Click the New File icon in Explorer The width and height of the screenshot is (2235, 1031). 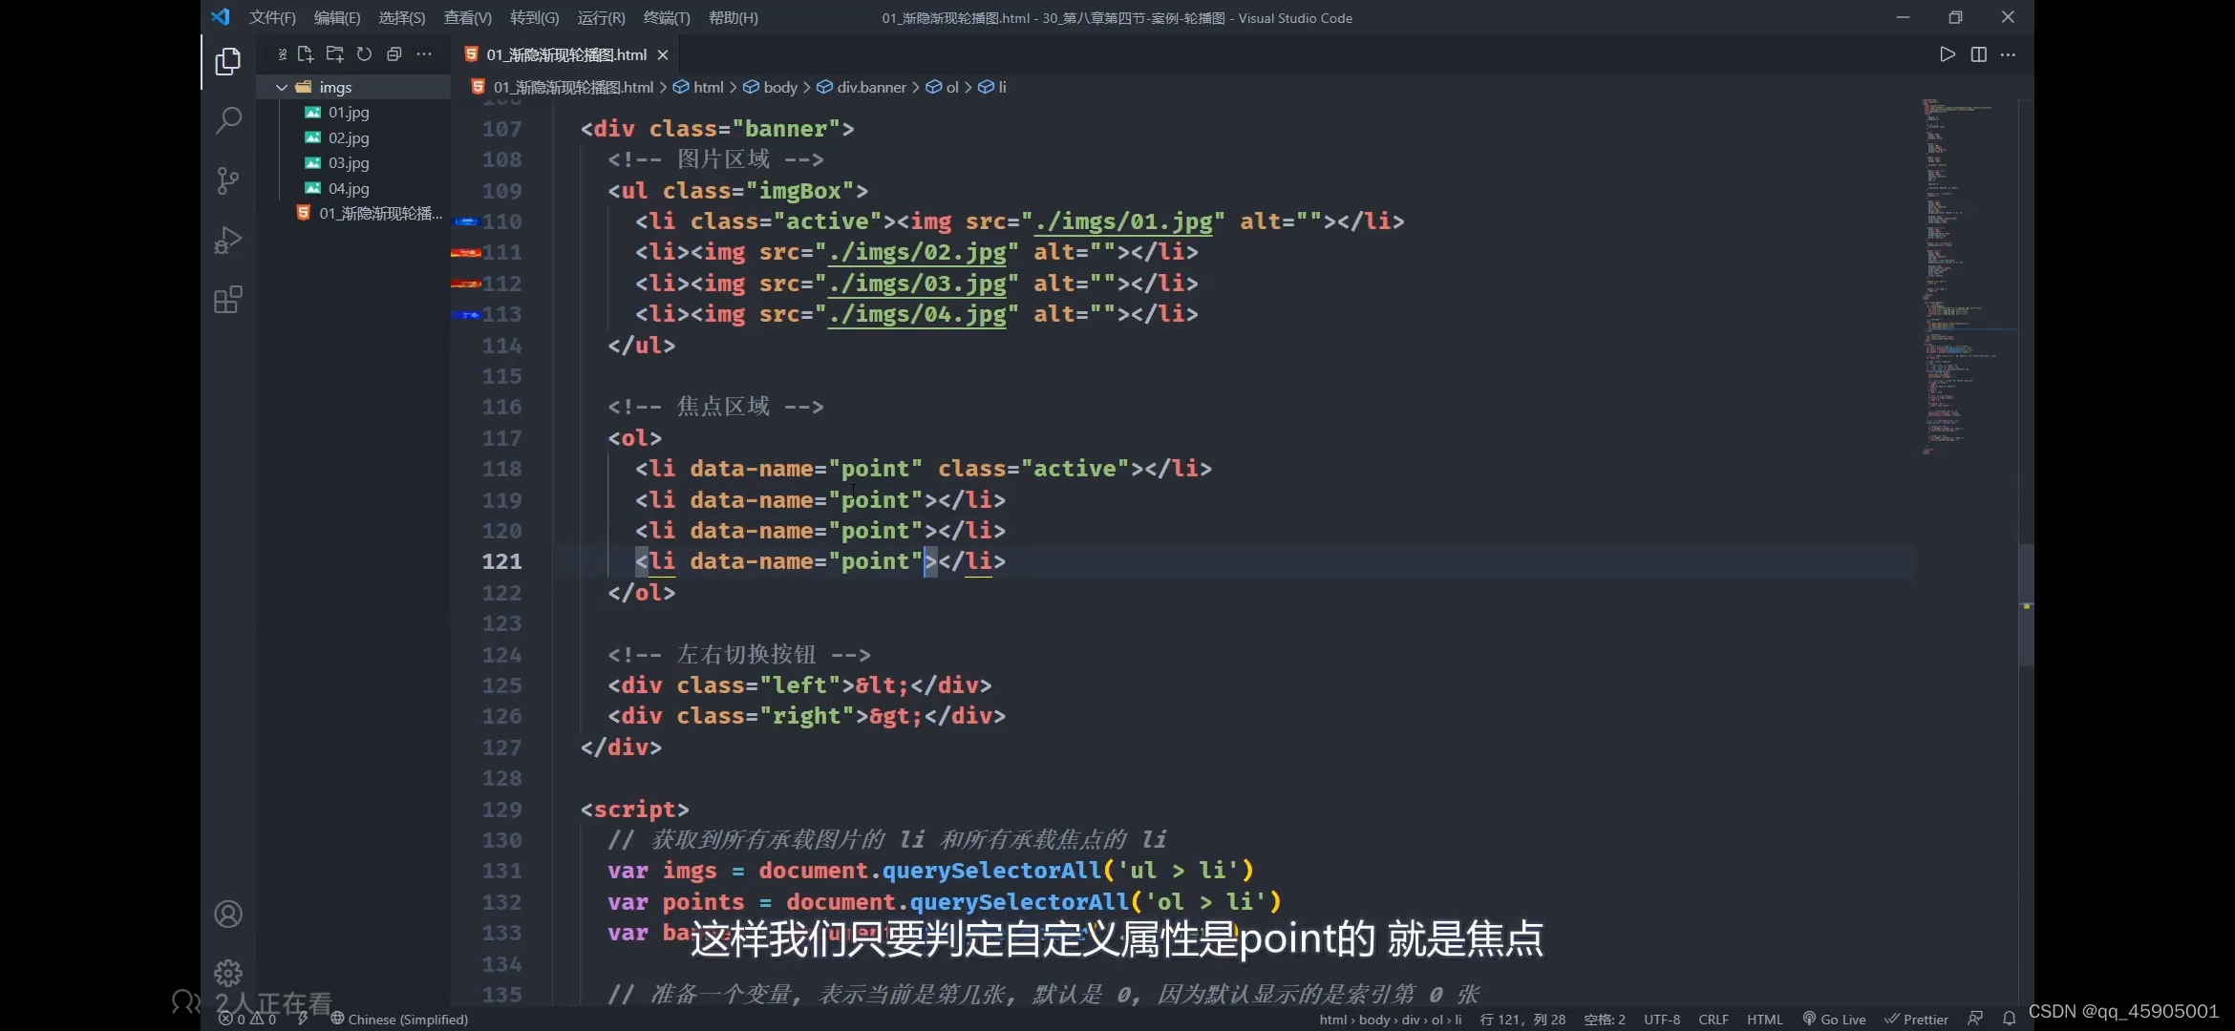click(x=306, y=54)
